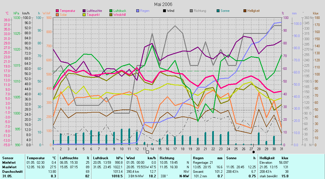Click the black Wind legend swatch
The width and height of the screenshot is (325, 179).
click(164, 11)
